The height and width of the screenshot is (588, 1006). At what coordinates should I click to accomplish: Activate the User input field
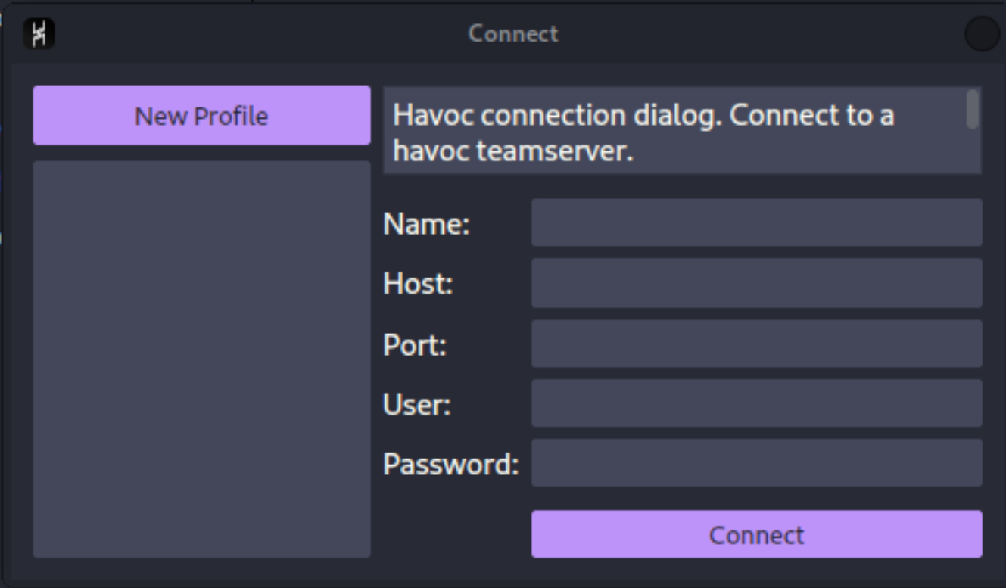tap(756, 404)
